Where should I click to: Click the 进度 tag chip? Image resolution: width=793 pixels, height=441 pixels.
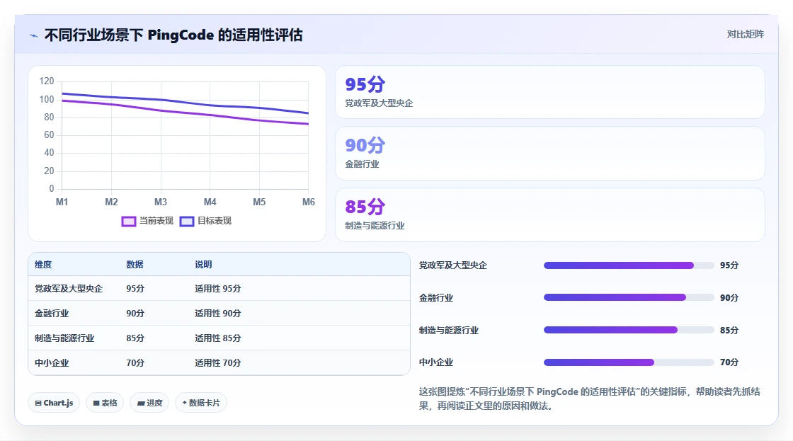(x=149, y=403)
